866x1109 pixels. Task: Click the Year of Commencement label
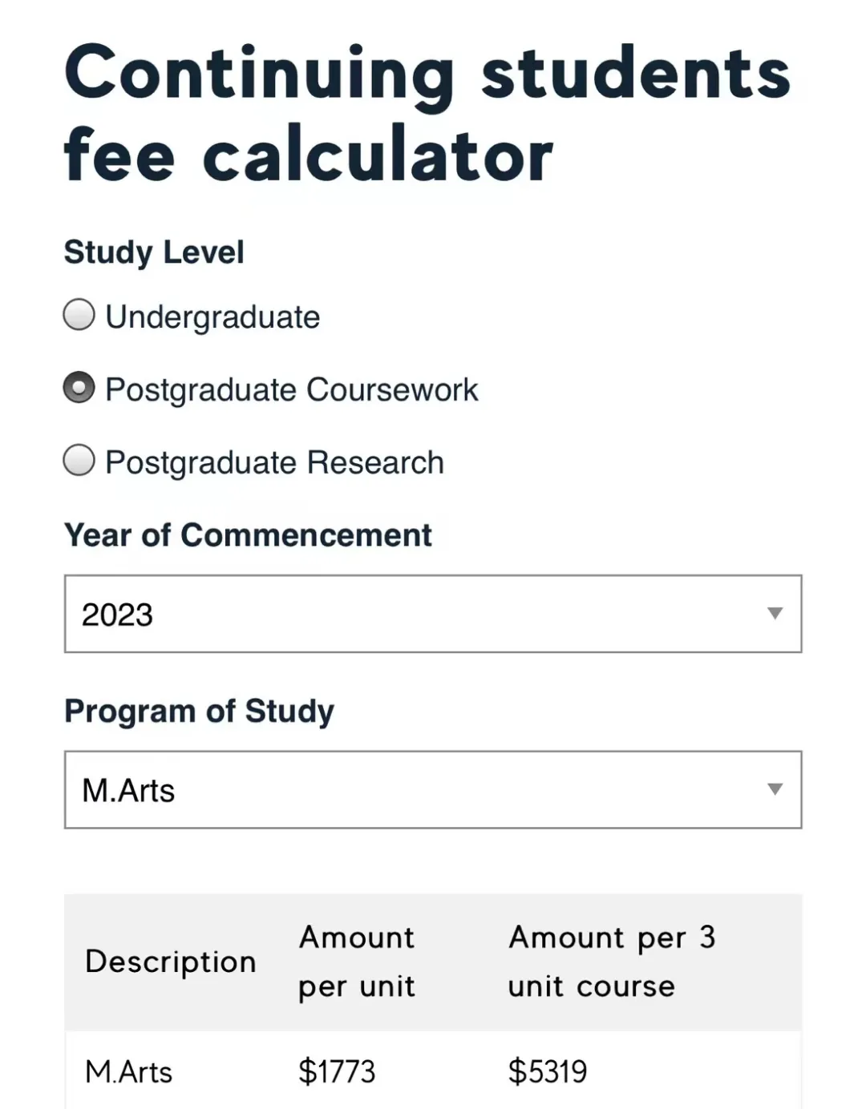(248, 535)
